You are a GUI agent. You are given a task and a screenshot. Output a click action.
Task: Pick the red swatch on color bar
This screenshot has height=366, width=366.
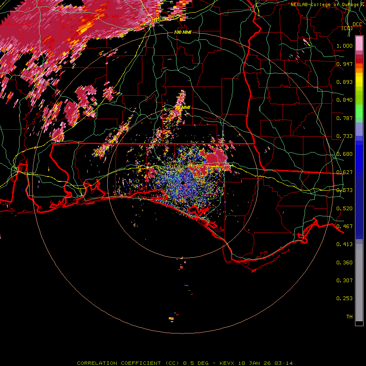(x=359, y=61)
